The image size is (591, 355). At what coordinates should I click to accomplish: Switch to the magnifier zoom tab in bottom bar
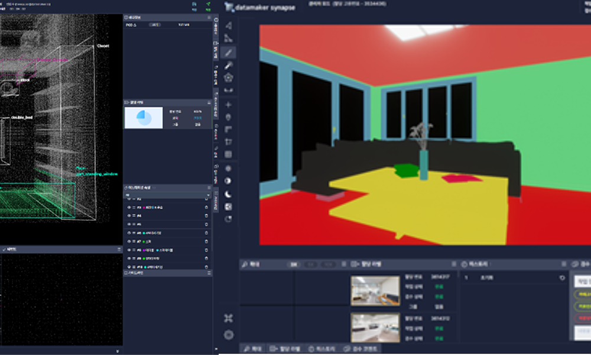coord(252,348)
